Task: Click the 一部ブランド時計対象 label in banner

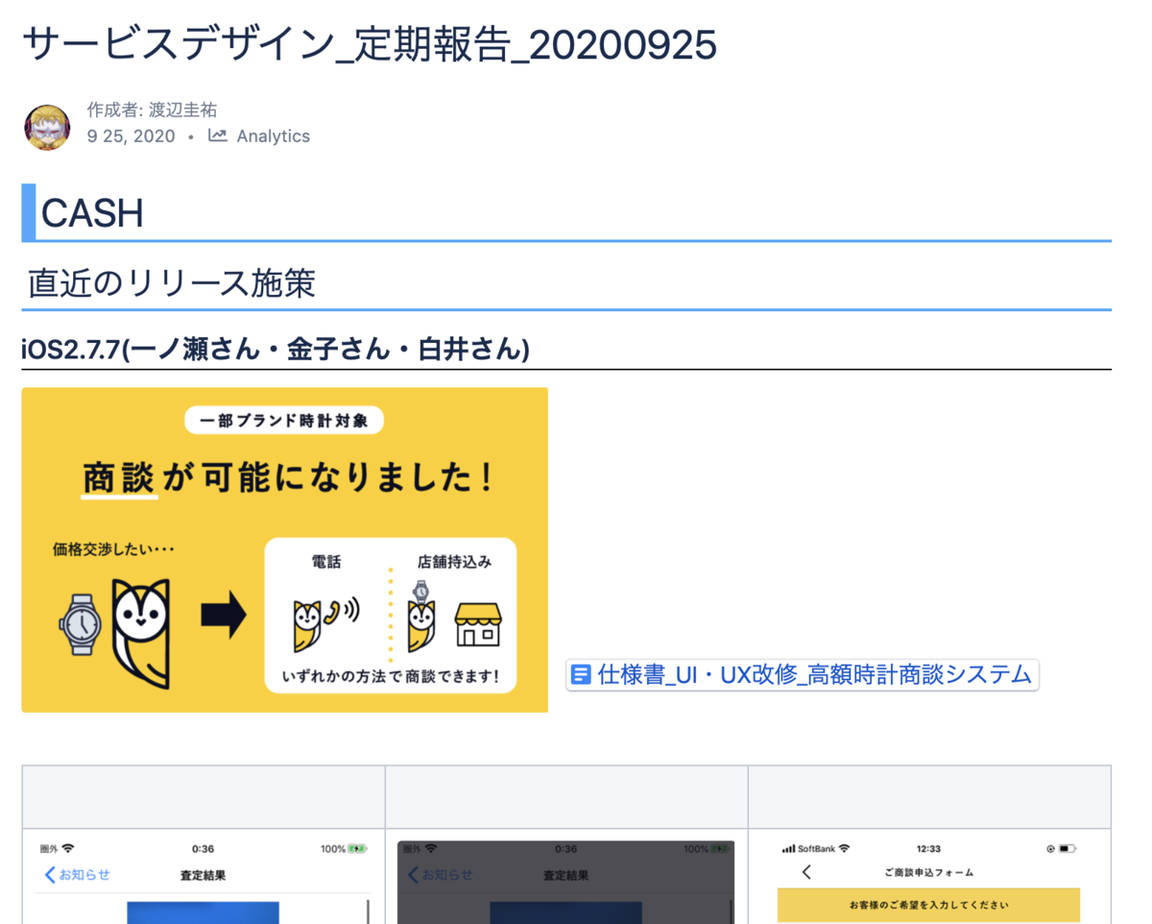Action: [x=284, y=421]
